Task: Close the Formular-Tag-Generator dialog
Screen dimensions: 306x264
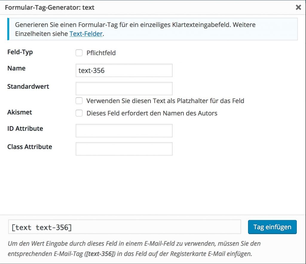Action: (298, 7)
